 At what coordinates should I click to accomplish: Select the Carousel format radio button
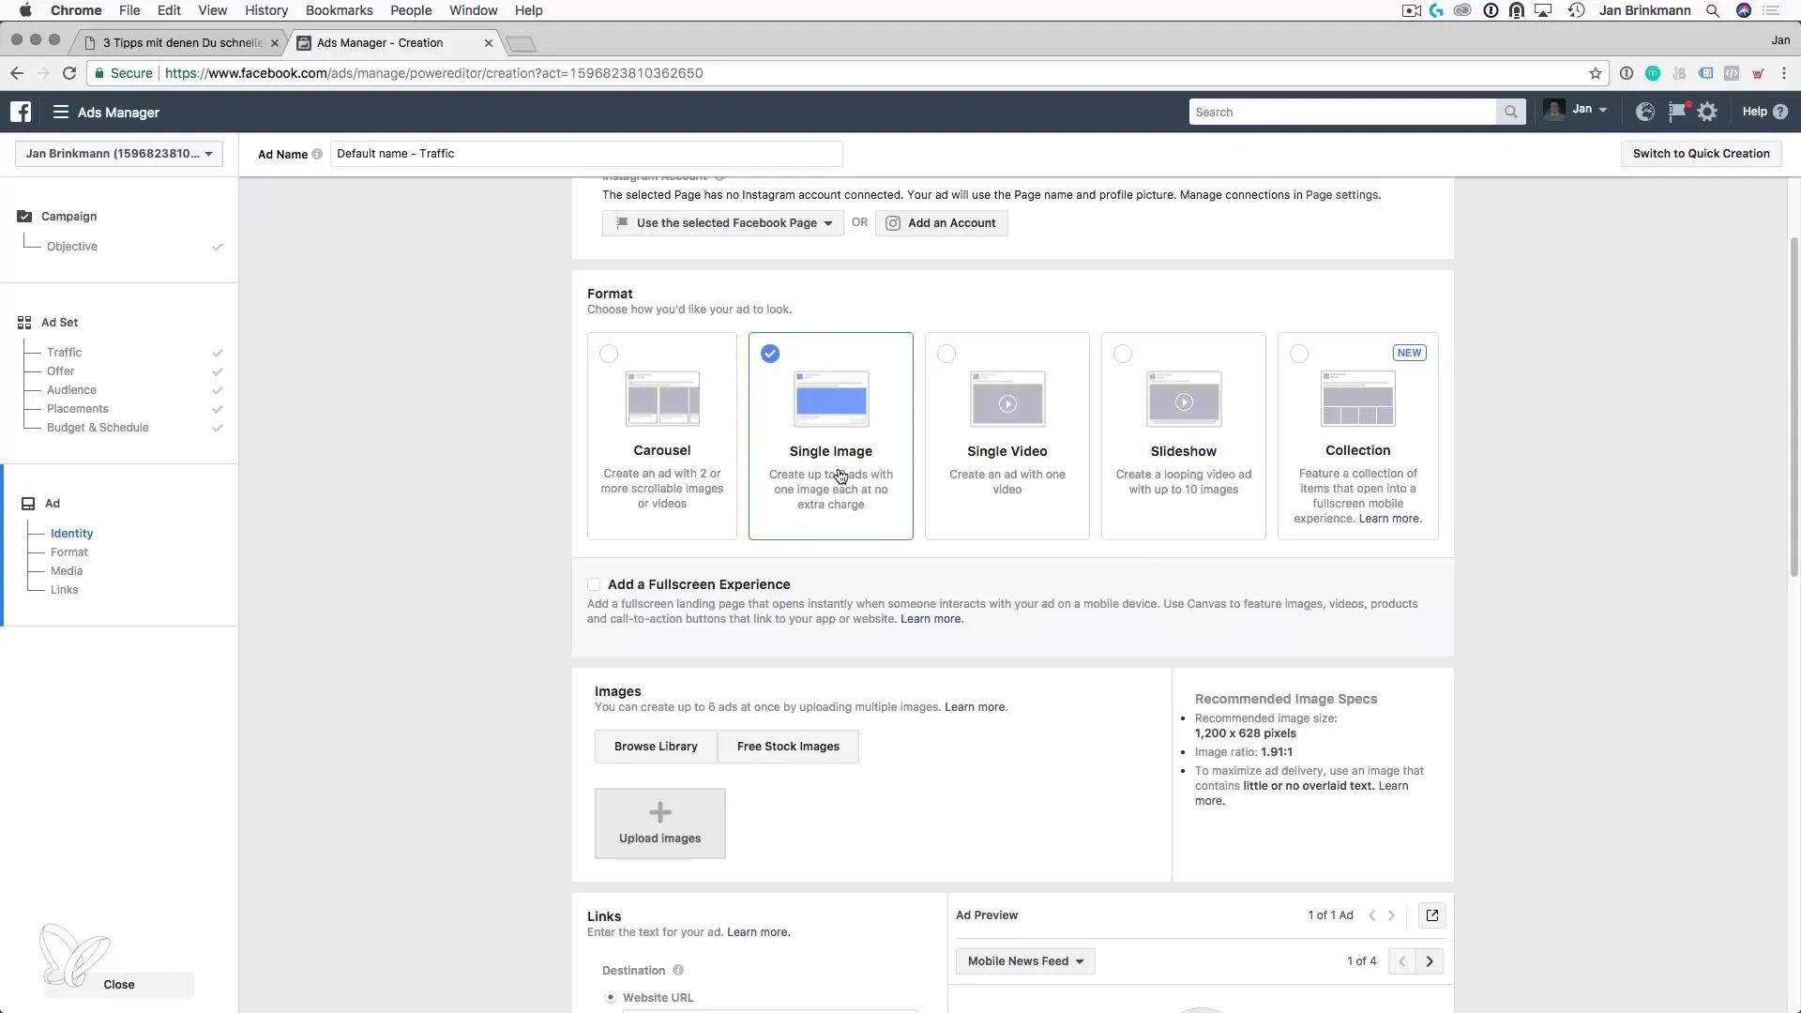pos(609,354)
